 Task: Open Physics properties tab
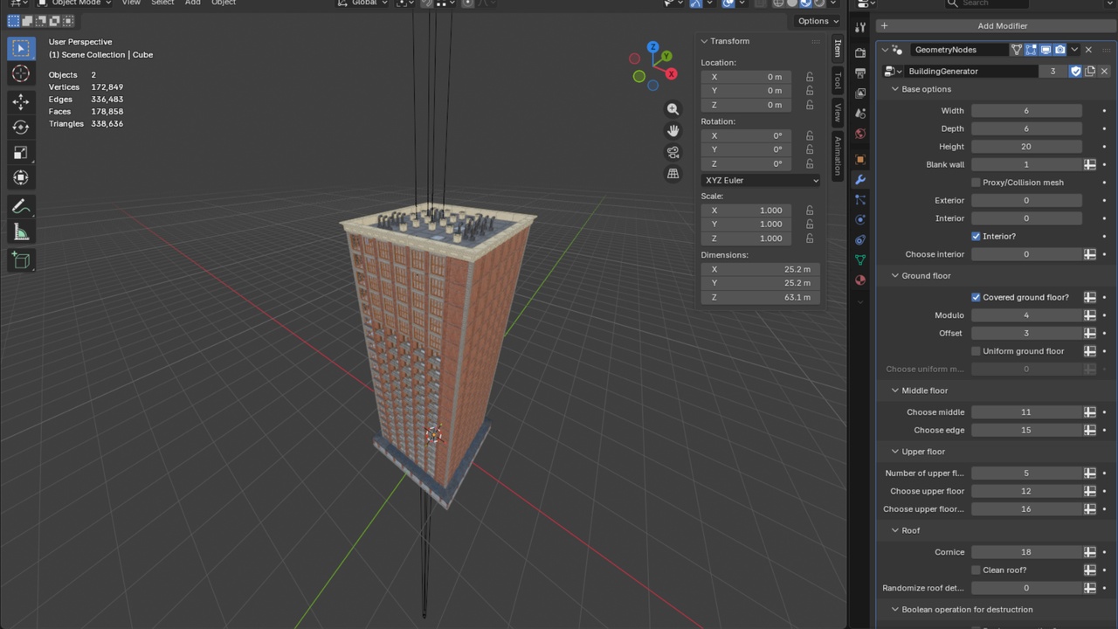pyautogui.click(x=860, y=220)
